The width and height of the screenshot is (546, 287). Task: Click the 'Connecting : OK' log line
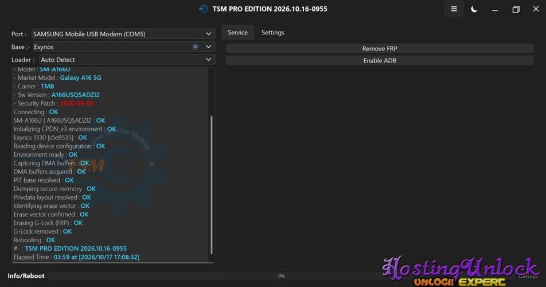[x=36, y=112]
